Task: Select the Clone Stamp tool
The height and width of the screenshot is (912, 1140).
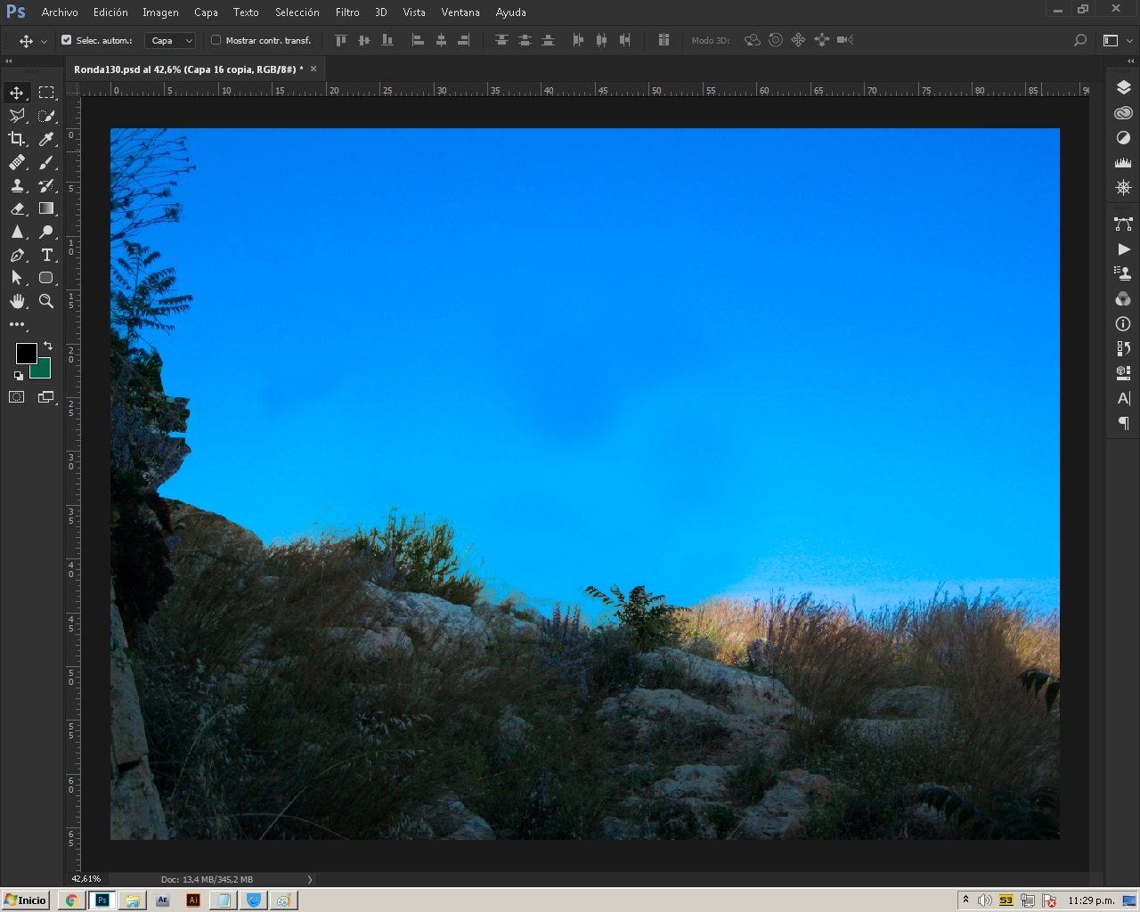Action: point(17,185)
